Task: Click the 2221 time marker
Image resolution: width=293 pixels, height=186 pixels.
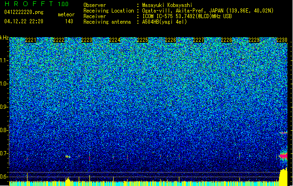Action: (31, 40)
